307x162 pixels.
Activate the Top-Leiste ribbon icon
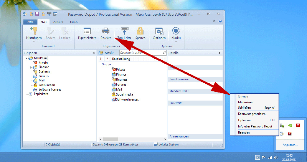coord(124,31)
